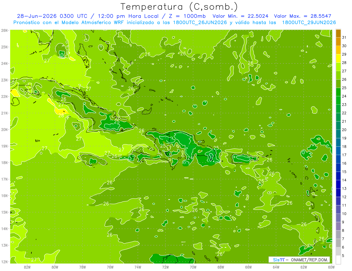Viewport: 352px width, 271px height.
Task: Click the '20N' latitude axis label
Action: pyautogui.click(x=4, y=130)
